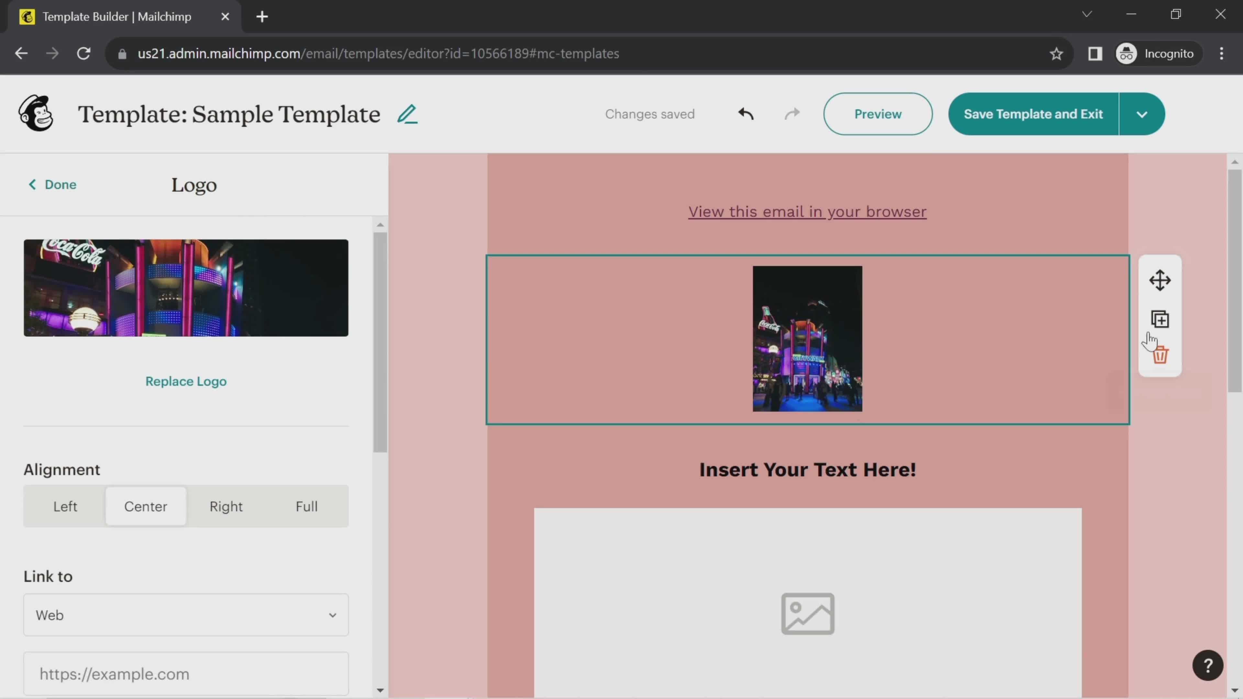Image resolution: width=1243 pixels, height=699 pixels.
Task: View site security lock info
Action: [x=122, y=53]
